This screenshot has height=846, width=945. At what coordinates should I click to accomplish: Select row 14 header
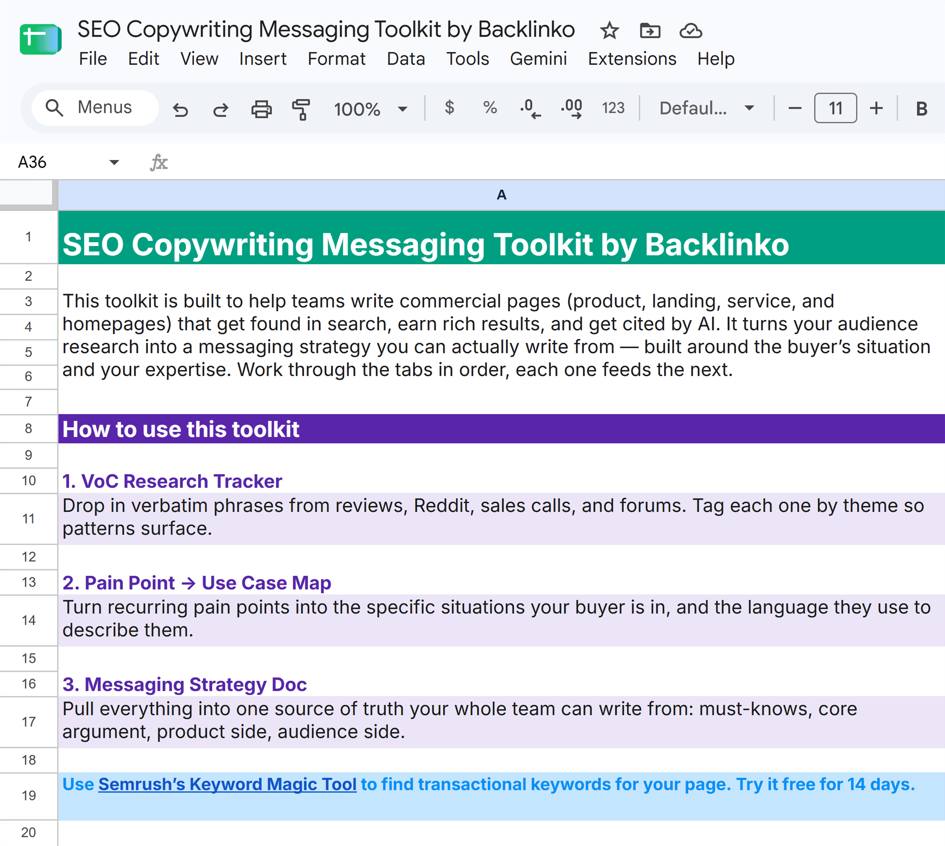(x=28, y=620)
